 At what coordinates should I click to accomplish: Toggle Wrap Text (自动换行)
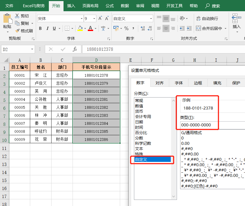[207, 18]
